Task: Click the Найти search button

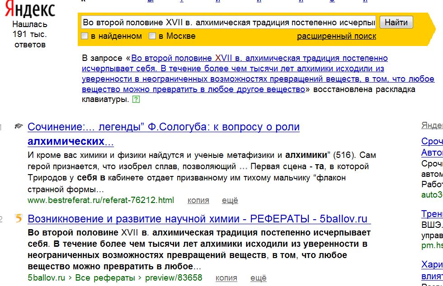Action: [x=396, y=22]
